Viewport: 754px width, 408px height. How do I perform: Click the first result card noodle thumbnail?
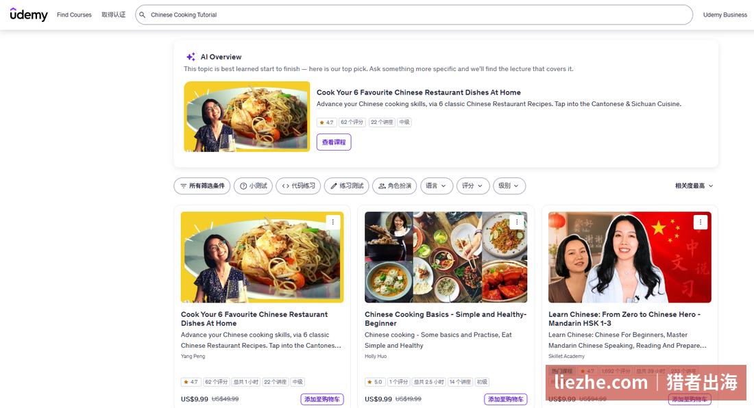tap(262, 257)
